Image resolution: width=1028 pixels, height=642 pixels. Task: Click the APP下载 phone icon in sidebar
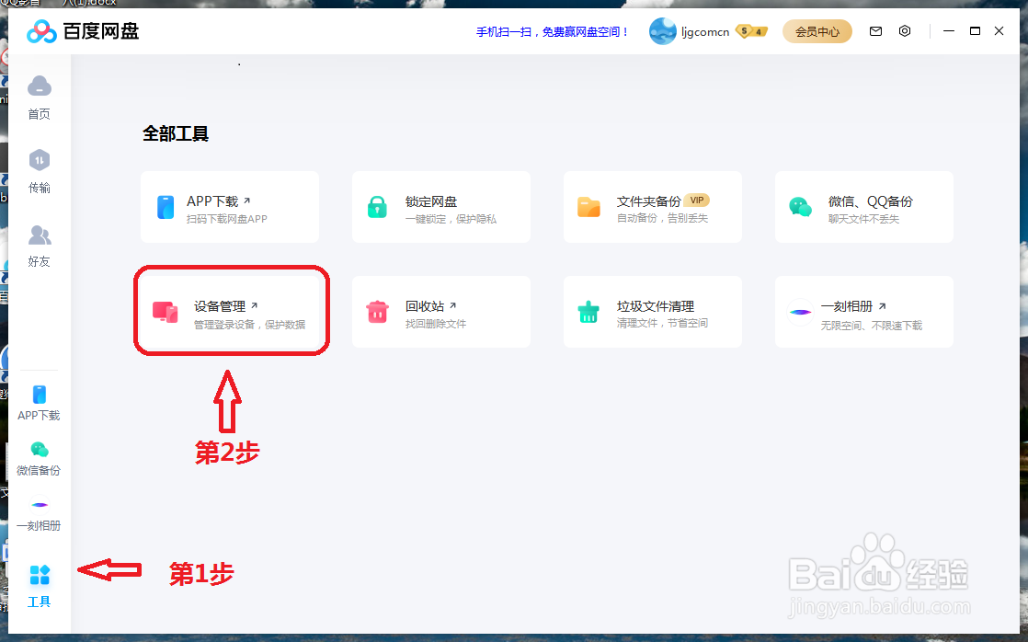click(x=40, y=395)
